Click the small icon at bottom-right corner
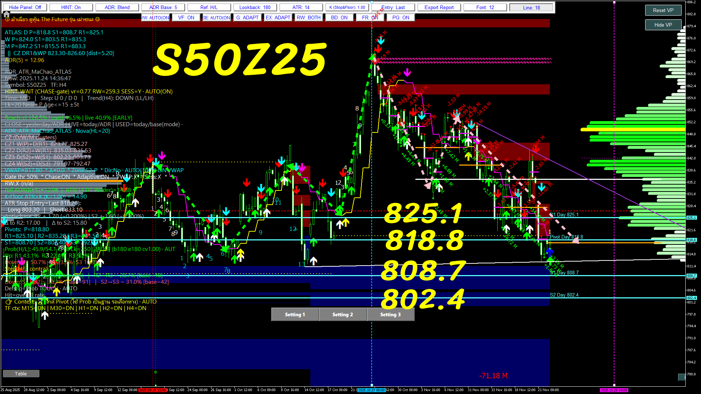Image resolution: width=701 pixels, height=394 pixels. pos(681,377)
